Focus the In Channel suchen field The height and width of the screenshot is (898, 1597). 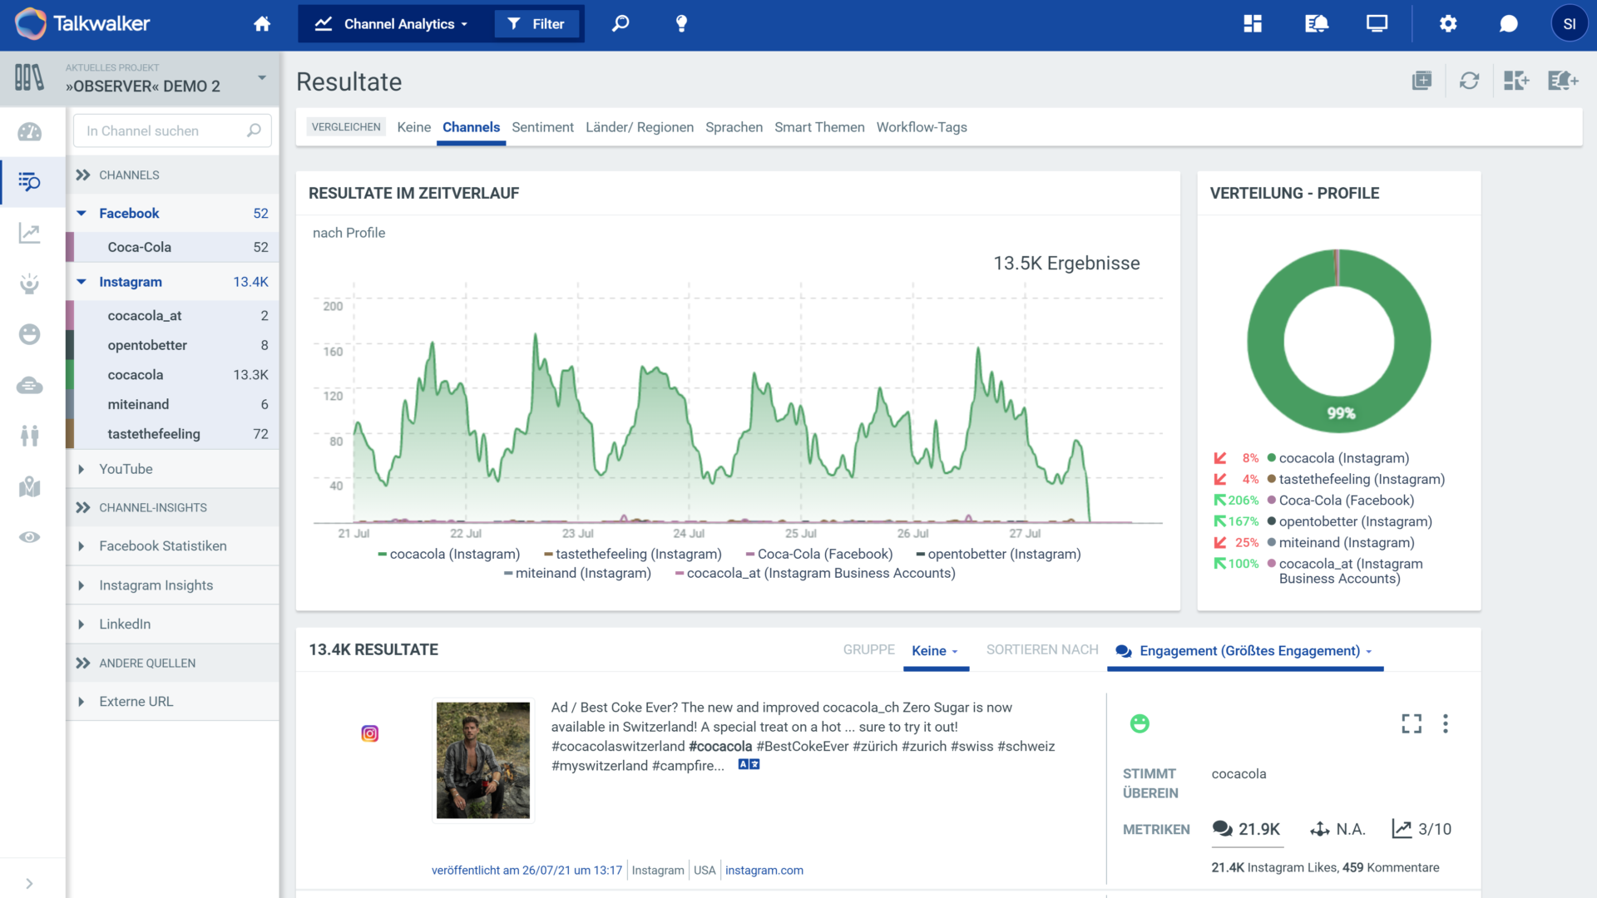click(x=173, y=131)
